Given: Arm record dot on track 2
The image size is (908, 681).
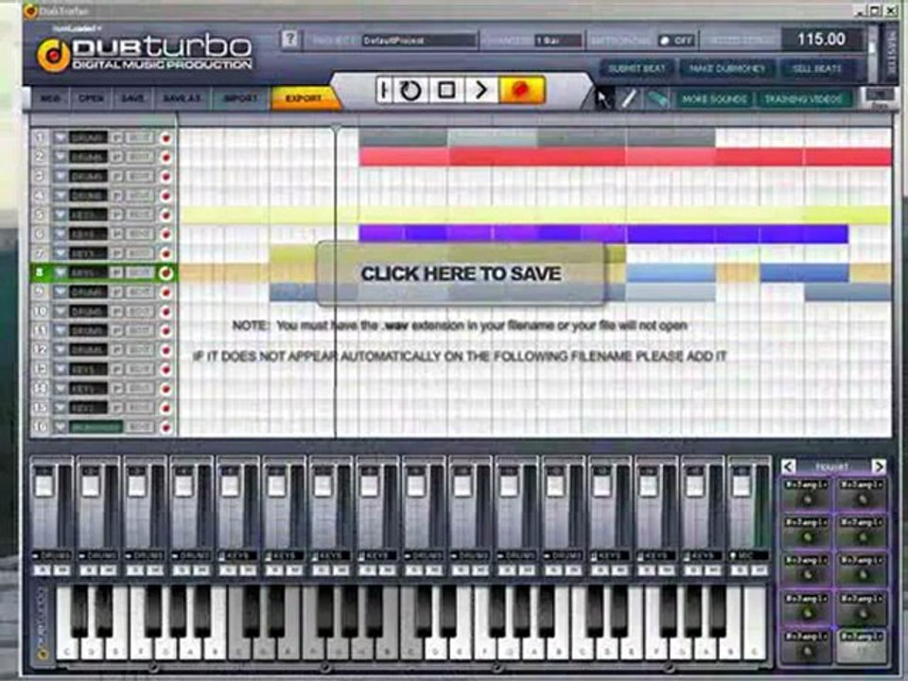Looking at the screenshot, I should pyautogui.click(x=166, y=157).
